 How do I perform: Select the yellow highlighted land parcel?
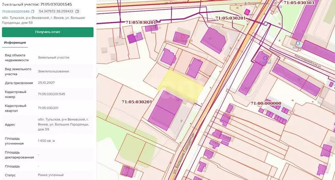pyautogui.click(x=182, y=85)
